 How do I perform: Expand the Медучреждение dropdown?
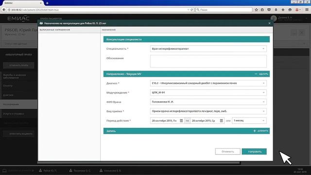263,93
